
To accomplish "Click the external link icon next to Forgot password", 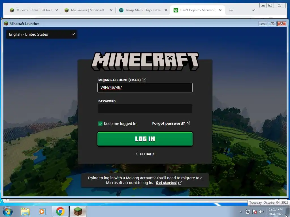I will point(188,123).
